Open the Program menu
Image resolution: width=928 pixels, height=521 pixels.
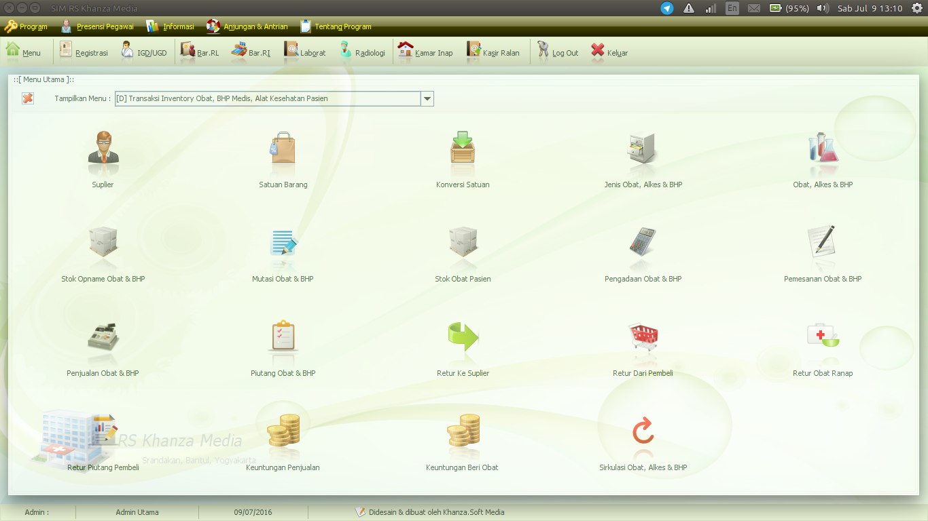pyautogui.click(x=26, y=26)
